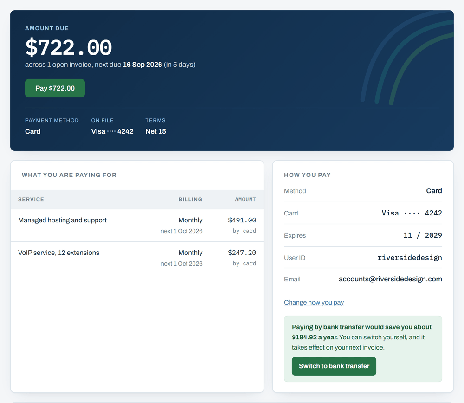Click the card number Visa 4242 in How You Pay
This screenshot has height=403, width=464.
pyautogui.click(x=412, y=213)
